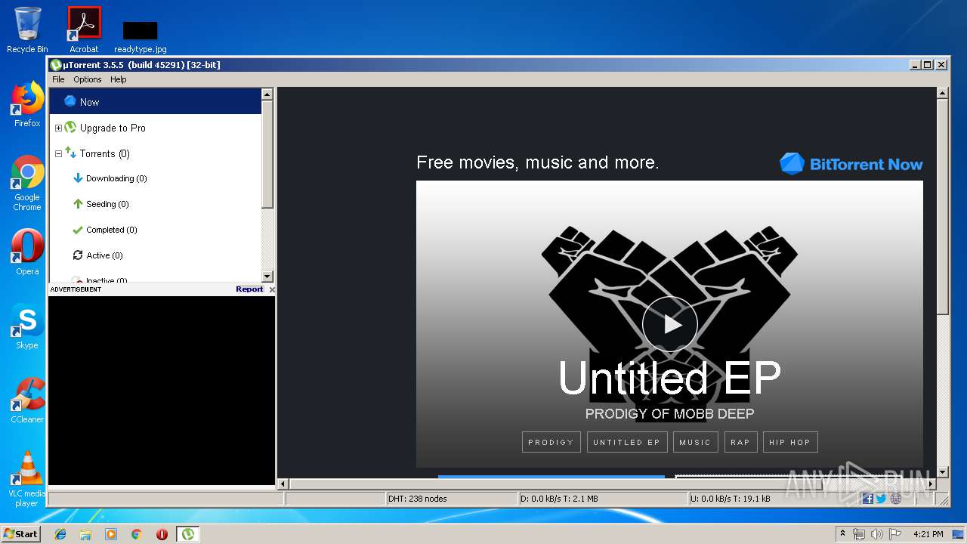Click the Action Center flag tray icon
The width and height of the screenshot is (967, 544).
tap(894, 534)
